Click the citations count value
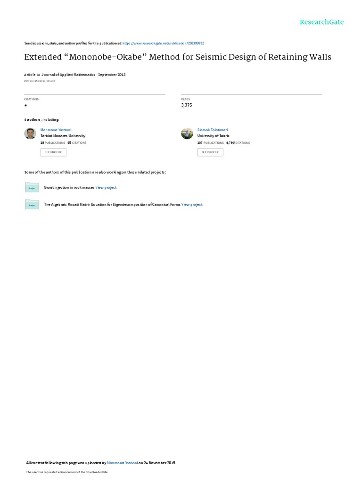This screenshot has width=362, height=483. click(x=25, y=105)
